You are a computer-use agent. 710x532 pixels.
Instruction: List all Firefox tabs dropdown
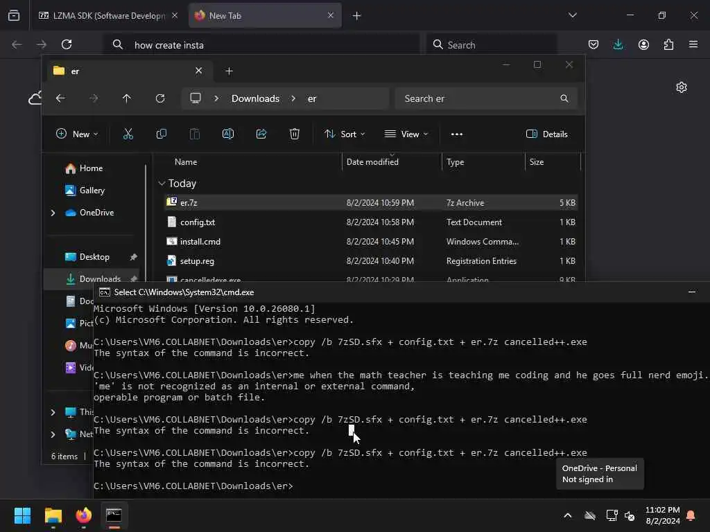pyautogui.click(x=572, y=15)
